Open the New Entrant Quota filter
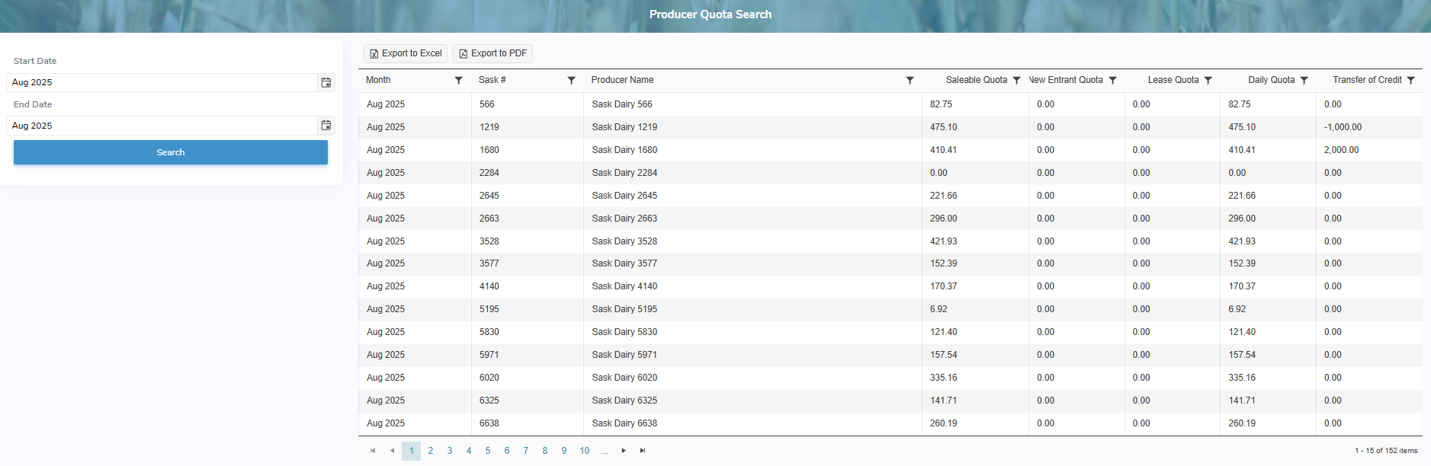This screenshot has height=466, width=1431. point(1112,80)
